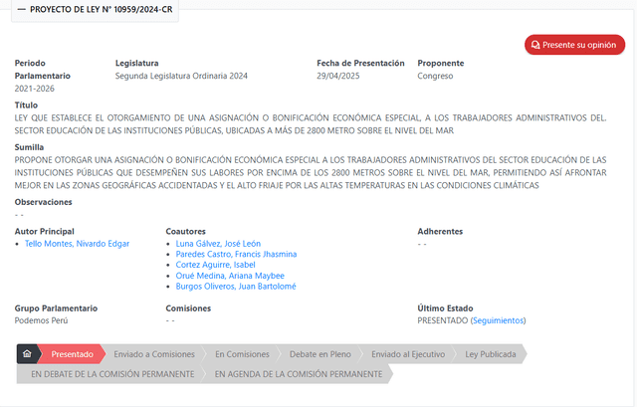Click the home icon in progress tracker
The image size is (637, 407).
pyautogui.click(x=27, y=353)
